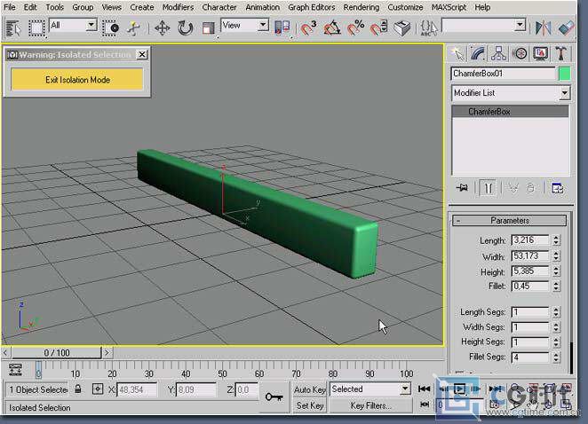Click the Width value field
The height and width of the screenshot is (424, 588).
pyautogui.click(x=529, y=256)
